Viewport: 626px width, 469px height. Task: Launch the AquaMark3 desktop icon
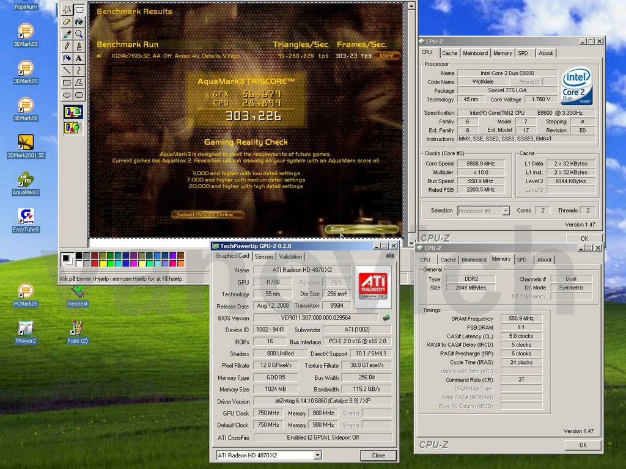pyautogui.click(x=26, y=183)
